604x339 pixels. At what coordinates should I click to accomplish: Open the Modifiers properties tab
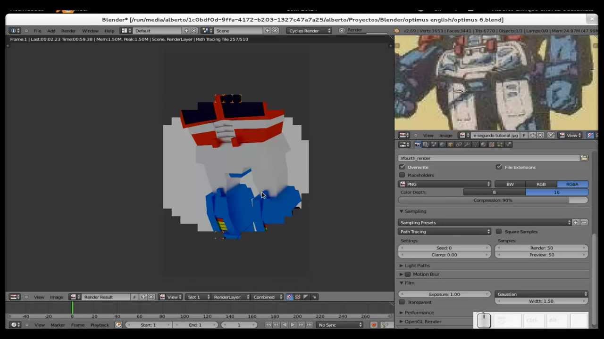(x=467, y=145)
